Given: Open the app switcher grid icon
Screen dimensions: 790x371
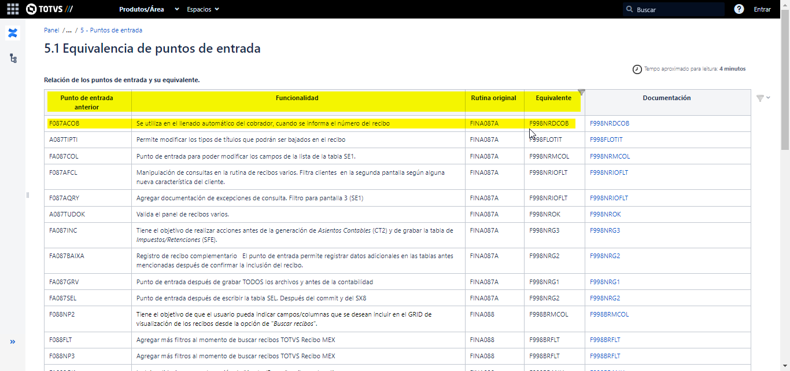Looking at the screenshot, I should tap(13, 9).
